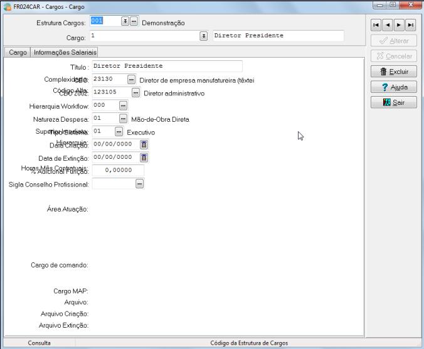This screenshot has height=349, width=424.
Task: Click into the Título text field
Action: (166, 66)
